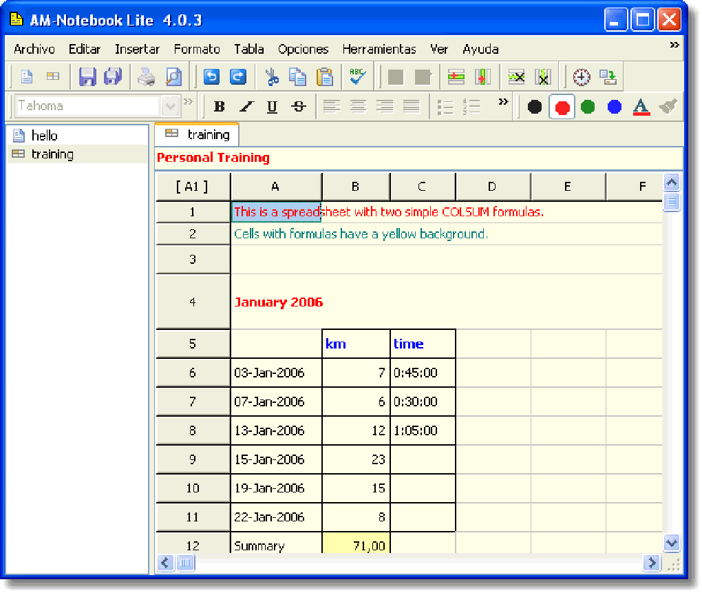
Task: Open Print Preview with magnifier icon
Action: click(174, 76)
